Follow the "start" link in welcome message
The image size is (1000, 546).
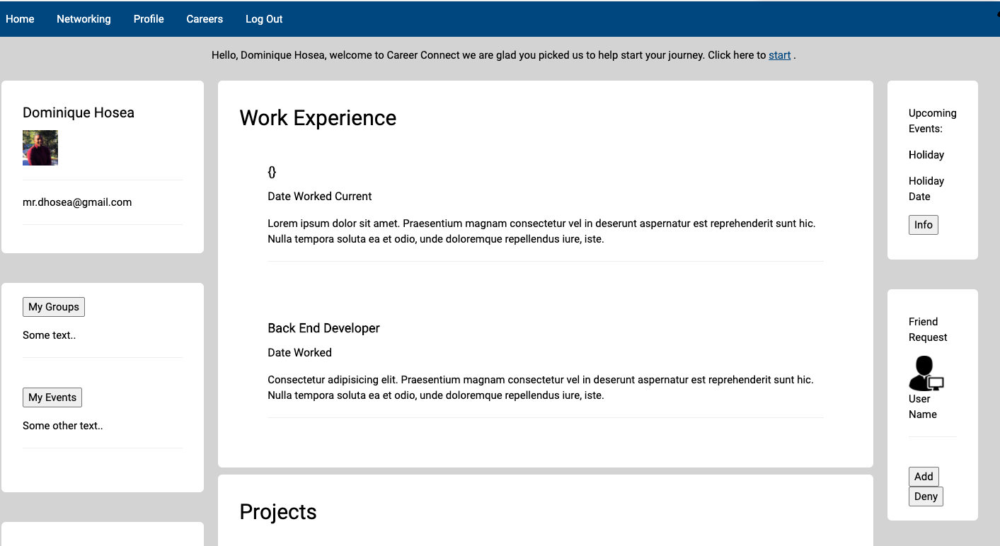(x=779, y=55)
